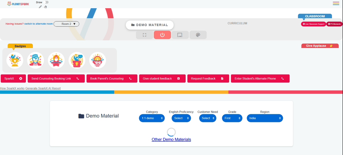Image resolution: width=343 pixels, height=155 pixels.
Task: Toggle the Draw switch on
Action: tap(46, 2)
